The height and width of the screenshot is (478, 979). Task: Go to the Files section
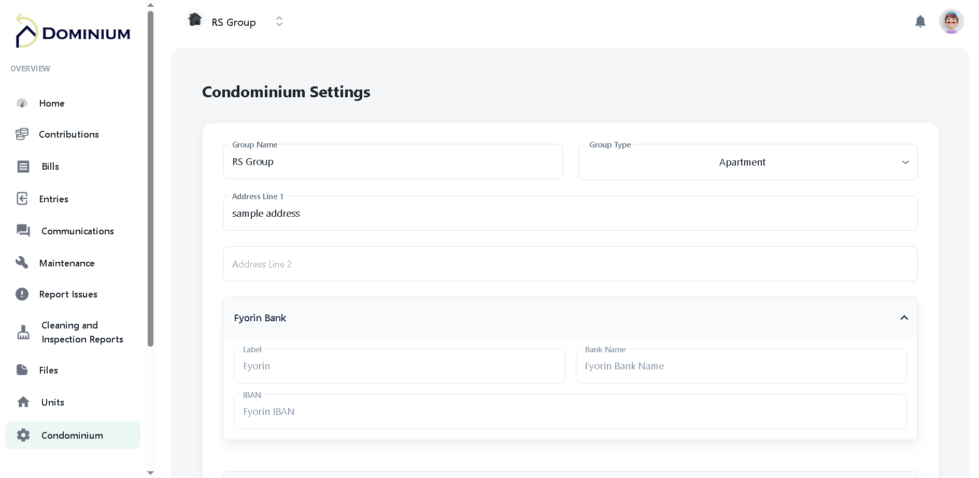pyautogui.click(x=48, y=370)
